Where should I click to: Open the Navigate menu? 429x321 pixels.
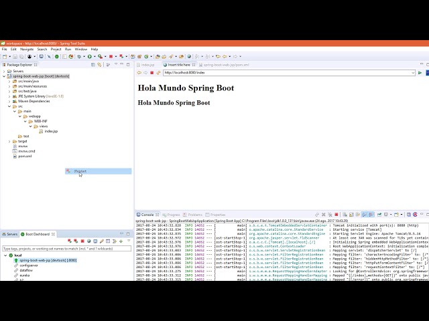pyautogui.click(x=27, y=49)
